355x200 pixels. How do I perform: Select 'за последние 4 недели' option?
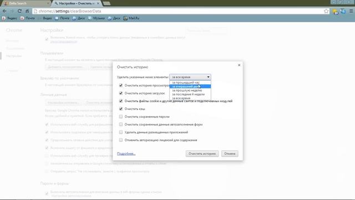coord(190,94)
